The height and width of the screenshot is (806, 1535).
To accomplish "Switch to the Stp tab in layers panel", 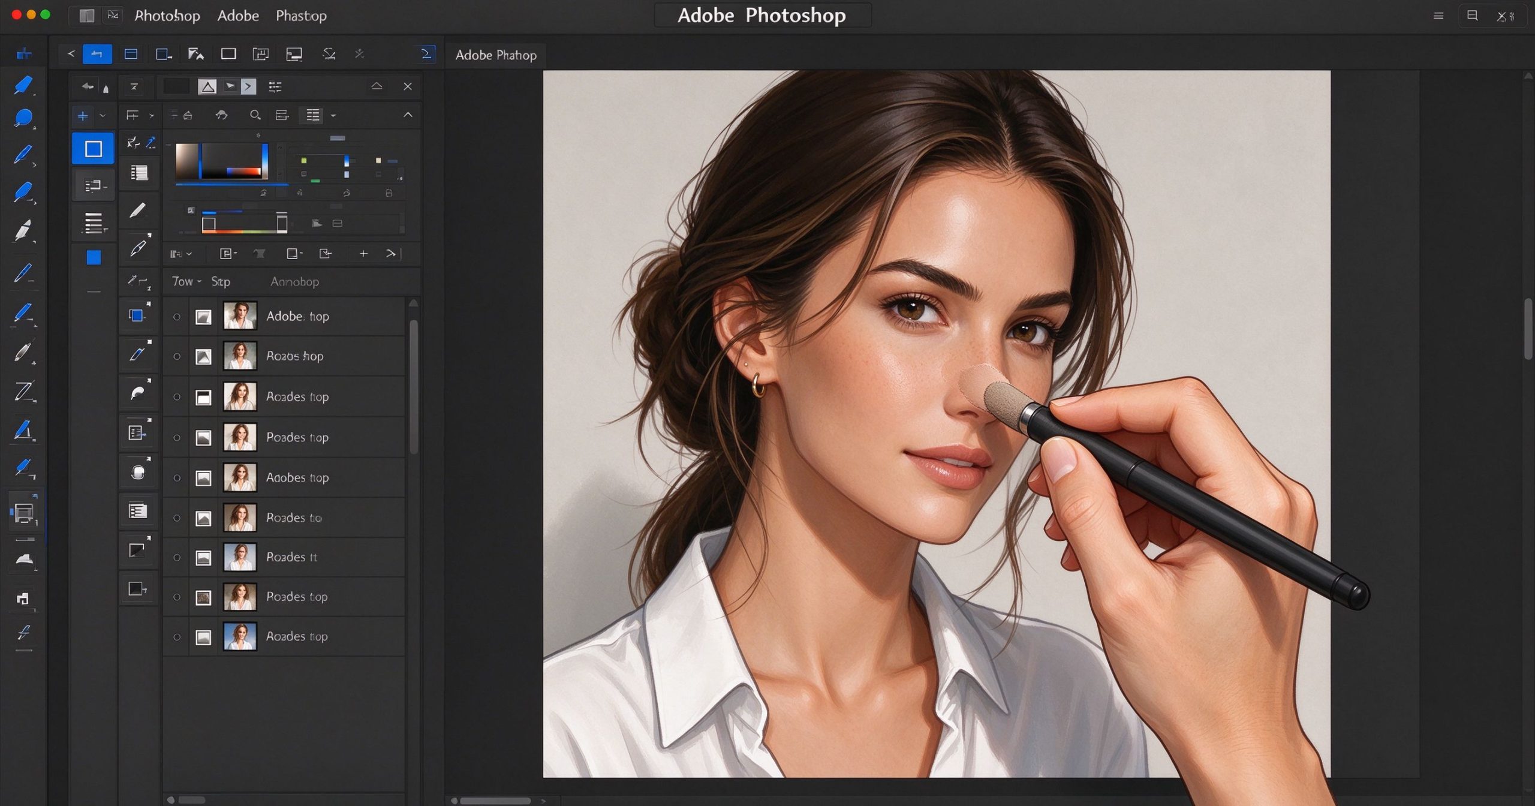I will [x=221, y=281].
